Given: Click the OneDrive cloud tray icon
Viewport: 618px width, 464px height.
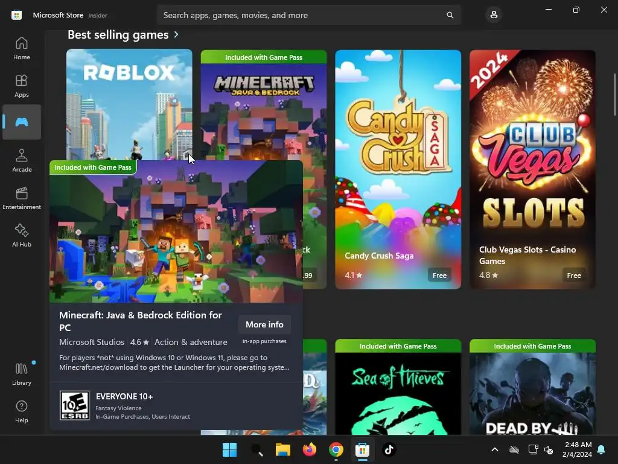Looking at the screenshot, I should pos(514,449).
